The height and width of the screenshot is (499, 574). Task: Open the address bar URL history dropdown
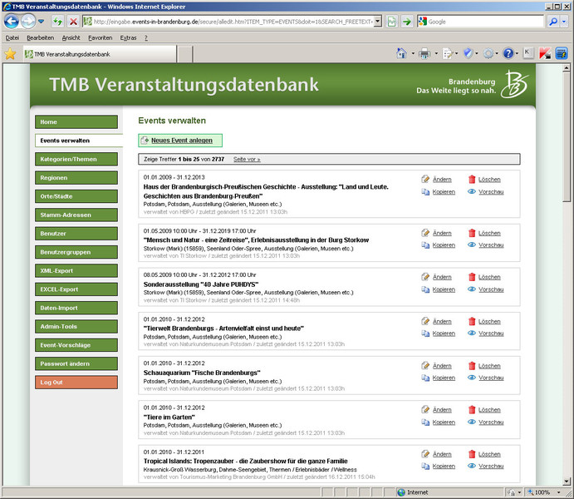[x=378, y=22]
